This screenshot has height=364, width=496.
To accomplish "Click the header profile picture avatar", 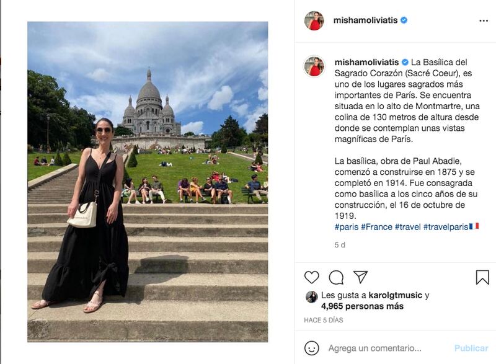I will tap(314, 20).
